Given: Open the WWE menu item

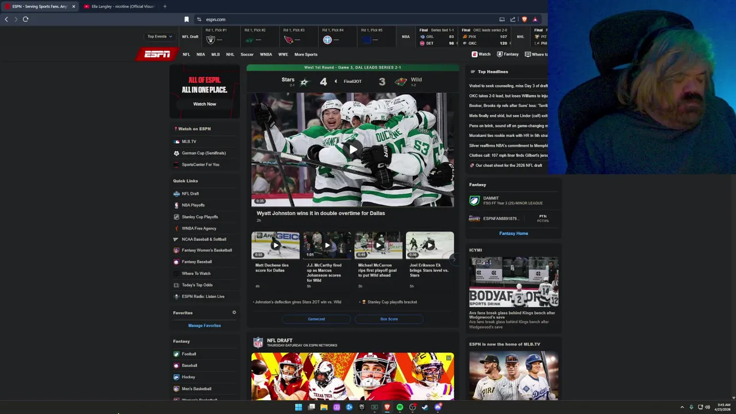Looking at the screenshot, I should pyautogui.click(x=283, y=55).
